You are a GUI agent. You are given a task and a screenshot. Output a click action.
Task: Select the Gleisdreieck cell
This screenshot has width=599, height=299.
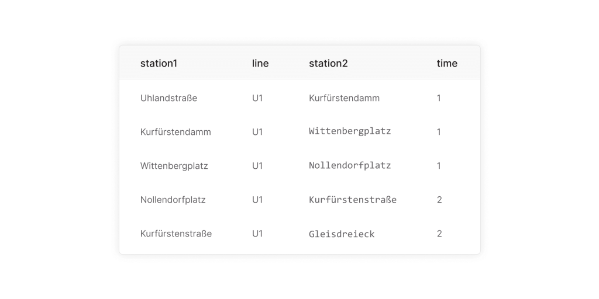click(342, 234)
